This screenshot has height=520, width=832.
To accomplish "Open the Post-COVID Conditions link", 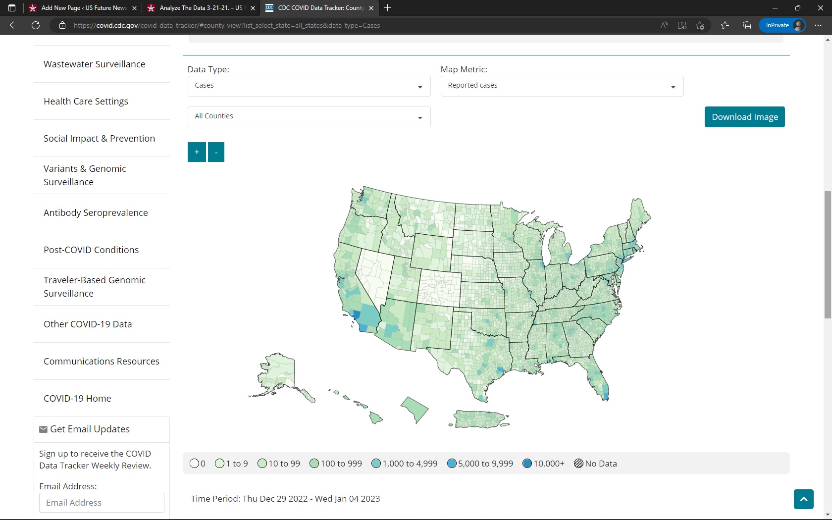I will coord(91,250).
